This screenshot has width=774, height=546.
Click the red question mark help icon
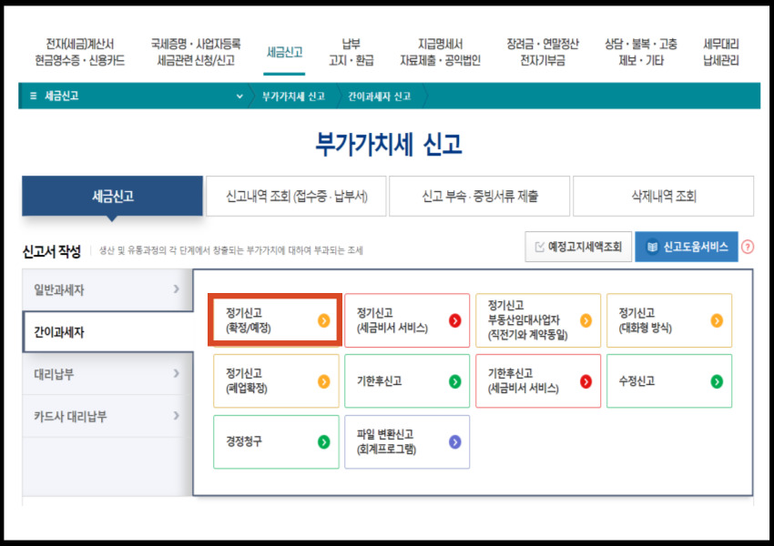(x=748, y=246)
